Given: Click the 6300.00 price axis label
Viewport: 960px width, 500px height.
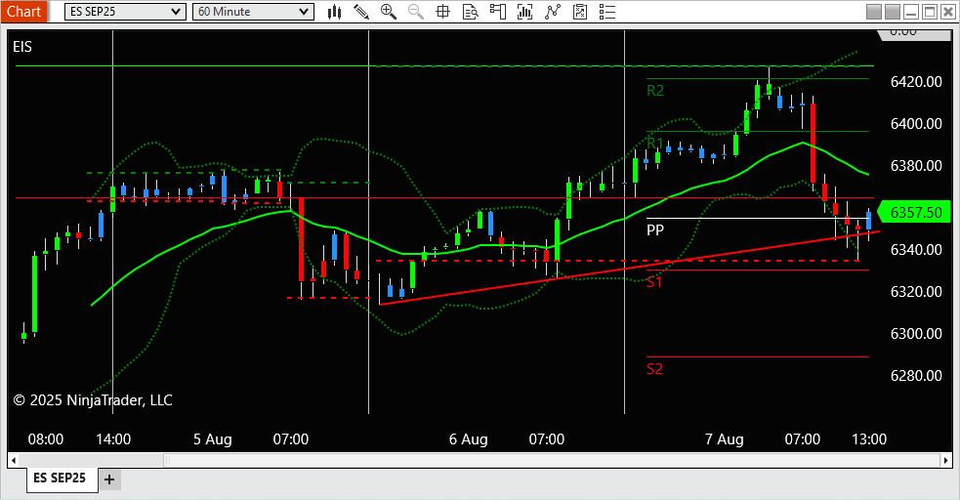Looking at the screenshot, I should [x=916, y=334].
